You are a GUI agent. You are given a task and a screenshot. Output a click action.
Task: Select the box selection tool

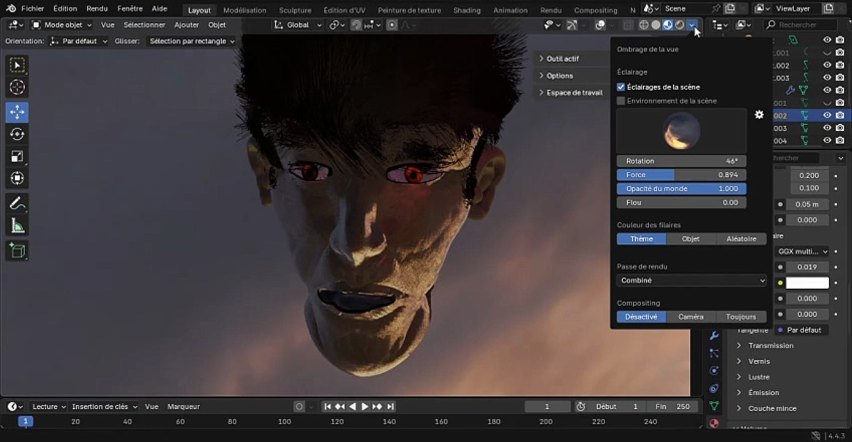click(x=17, y=65)
